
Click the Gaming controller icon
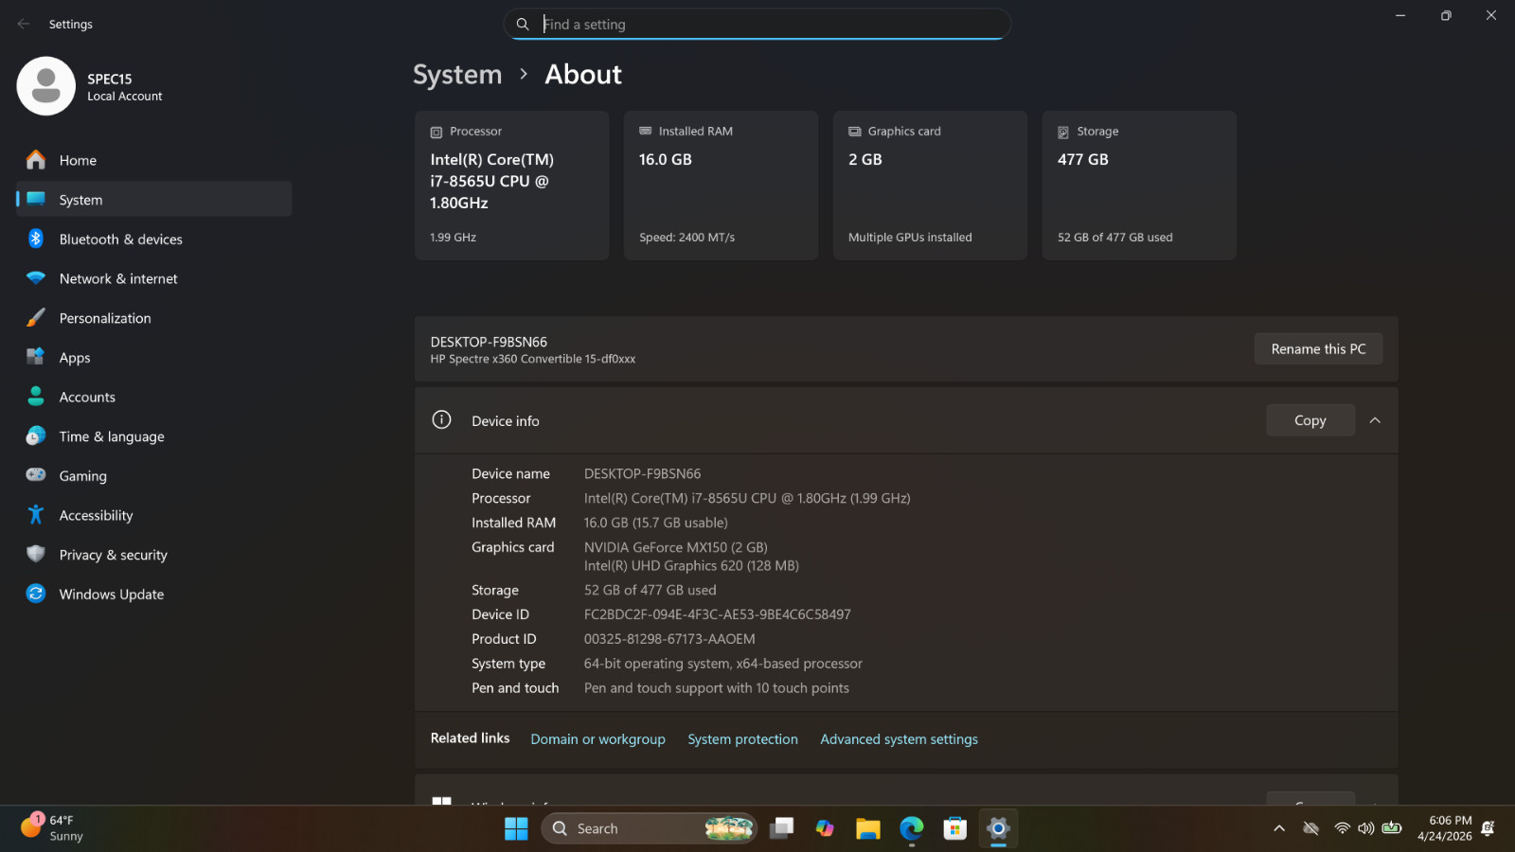pyautogui.click(x=36, y=475)
